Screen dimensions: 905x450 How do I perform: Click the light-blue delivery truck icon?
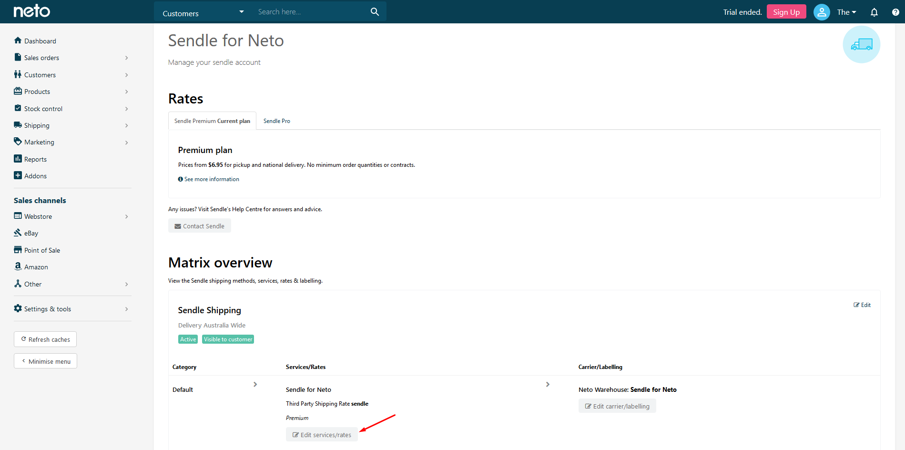[x=862, y=44]
